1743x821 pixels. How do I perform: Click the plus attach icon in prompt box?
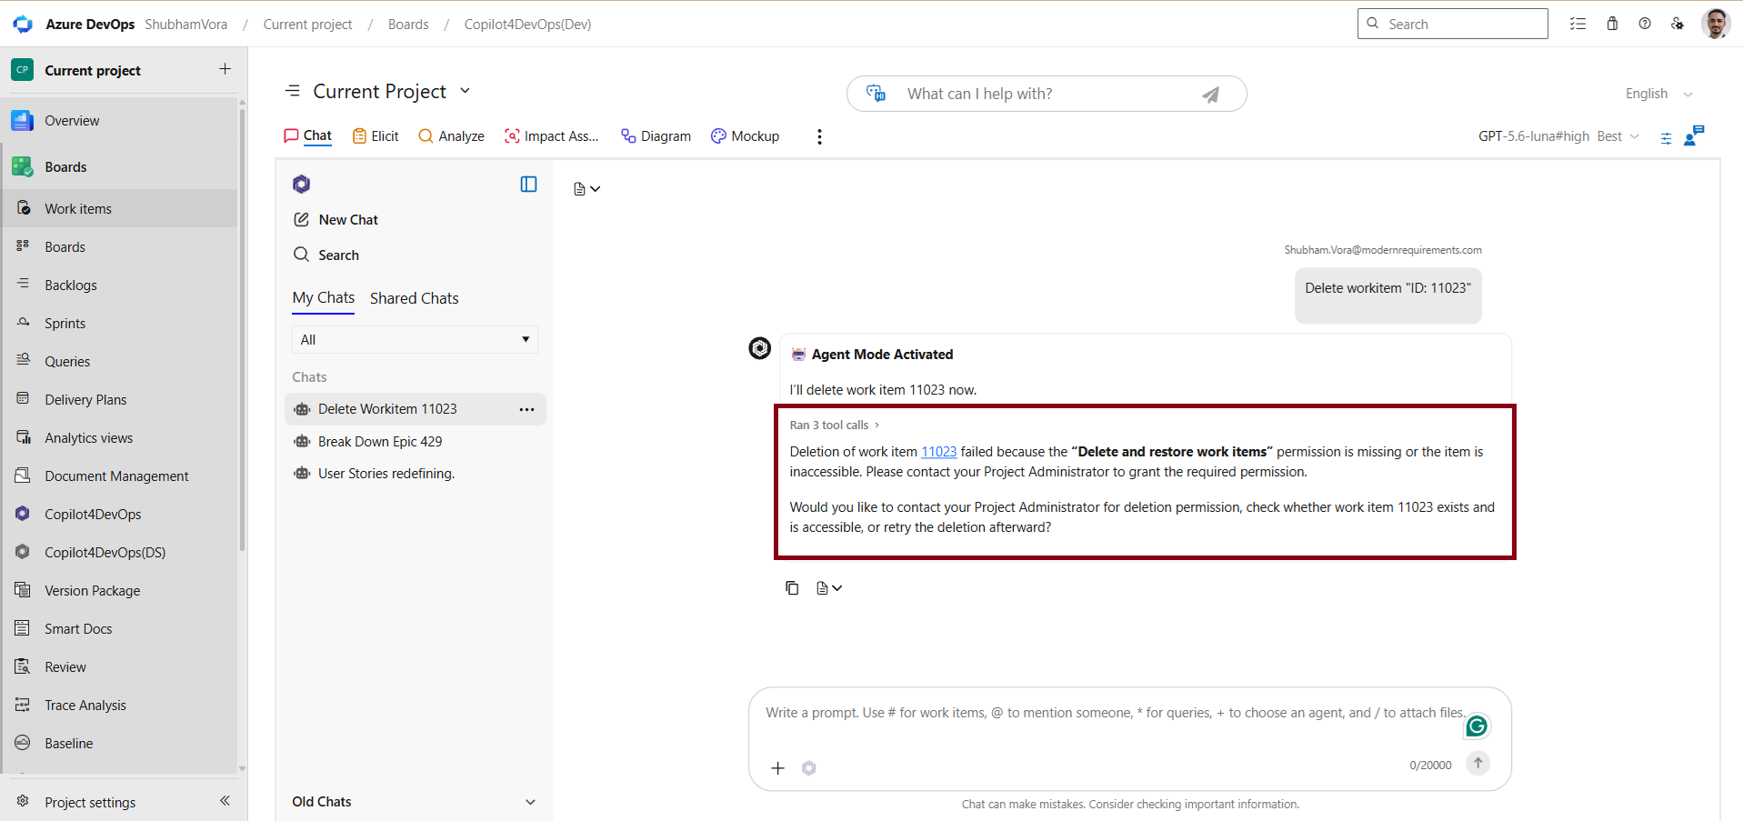(x=777, y=768)
